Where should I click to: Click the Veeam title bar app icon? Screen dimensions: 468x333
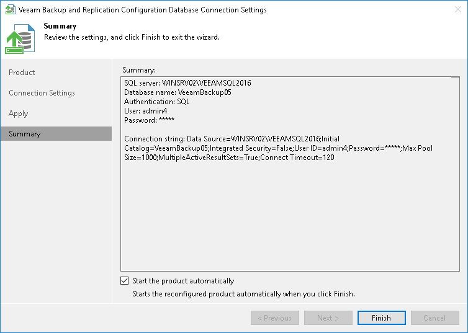pyautogui.click(x=11, y=9)
